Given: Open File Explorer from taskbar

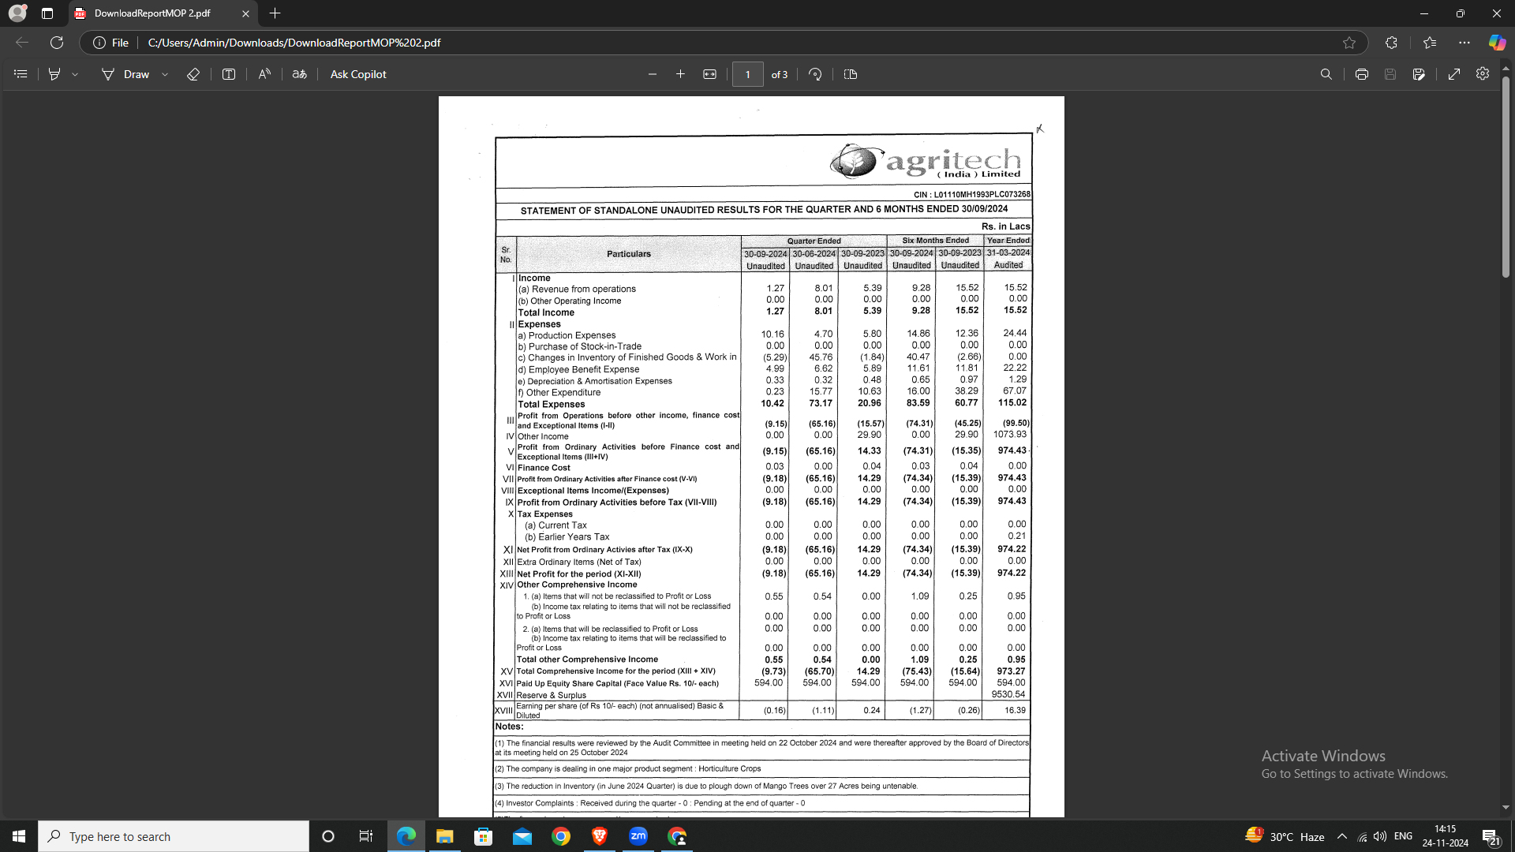Looking at the screenshot, I should [x=445, y=836].
